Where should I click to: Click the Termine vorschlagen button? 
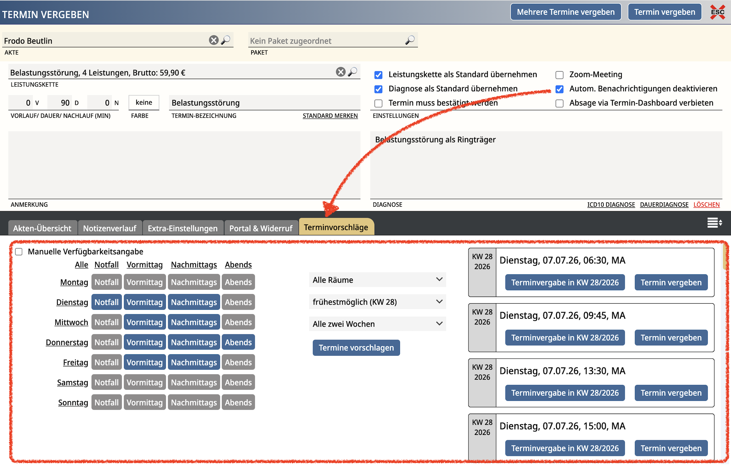pos(356,348)
